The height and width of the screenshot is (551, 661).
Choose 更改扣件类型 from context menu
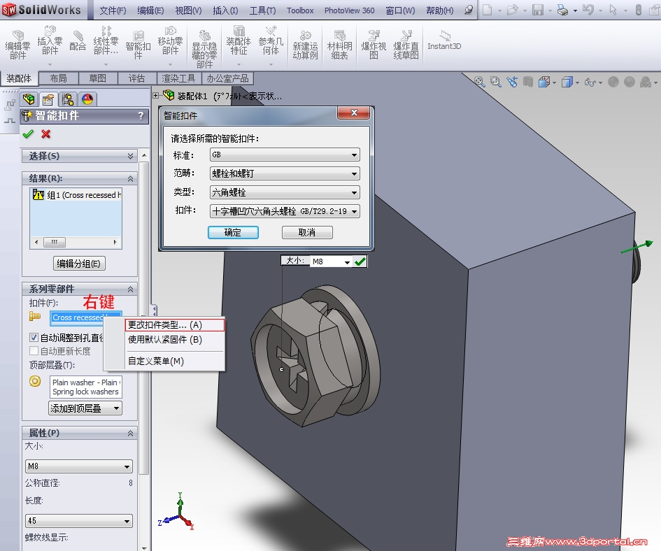[175, 325]
